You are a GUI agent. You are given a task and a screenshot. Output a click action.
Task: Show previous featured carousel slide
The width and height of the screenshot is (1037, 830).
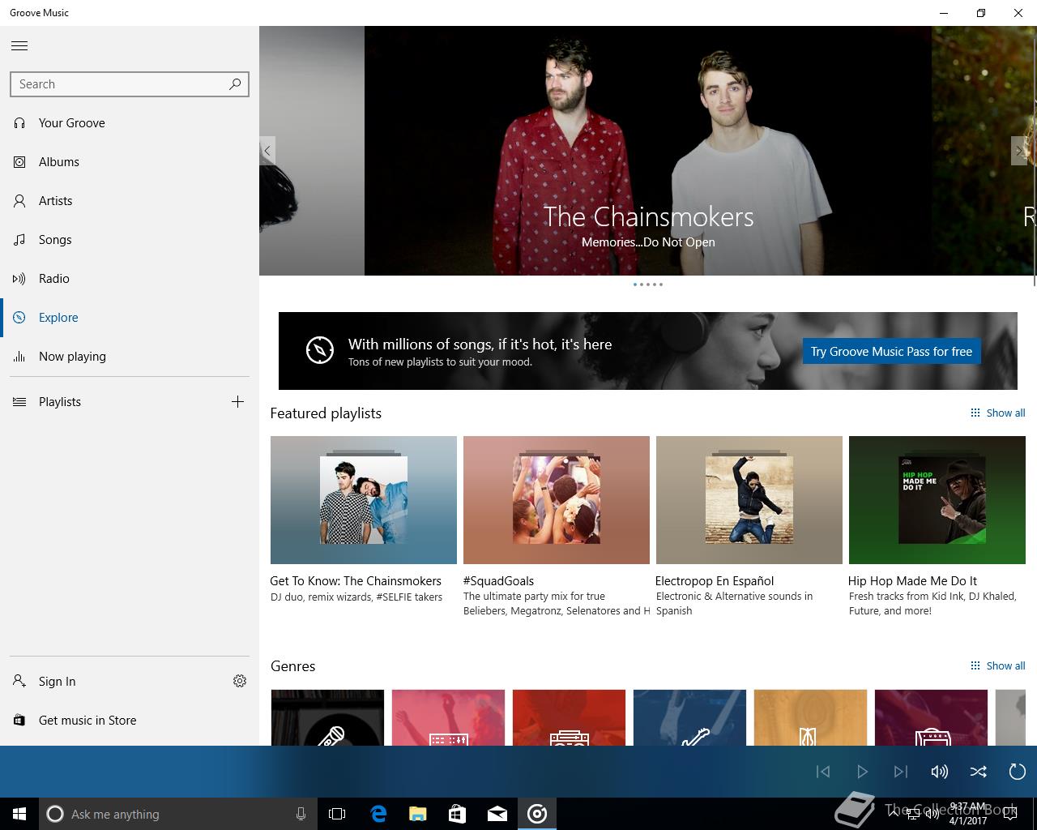pos(267,151)
